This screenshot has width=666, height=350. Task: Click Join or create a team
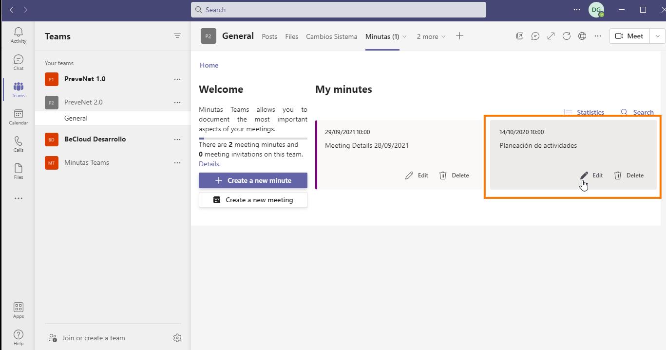(x=87, y=338)
